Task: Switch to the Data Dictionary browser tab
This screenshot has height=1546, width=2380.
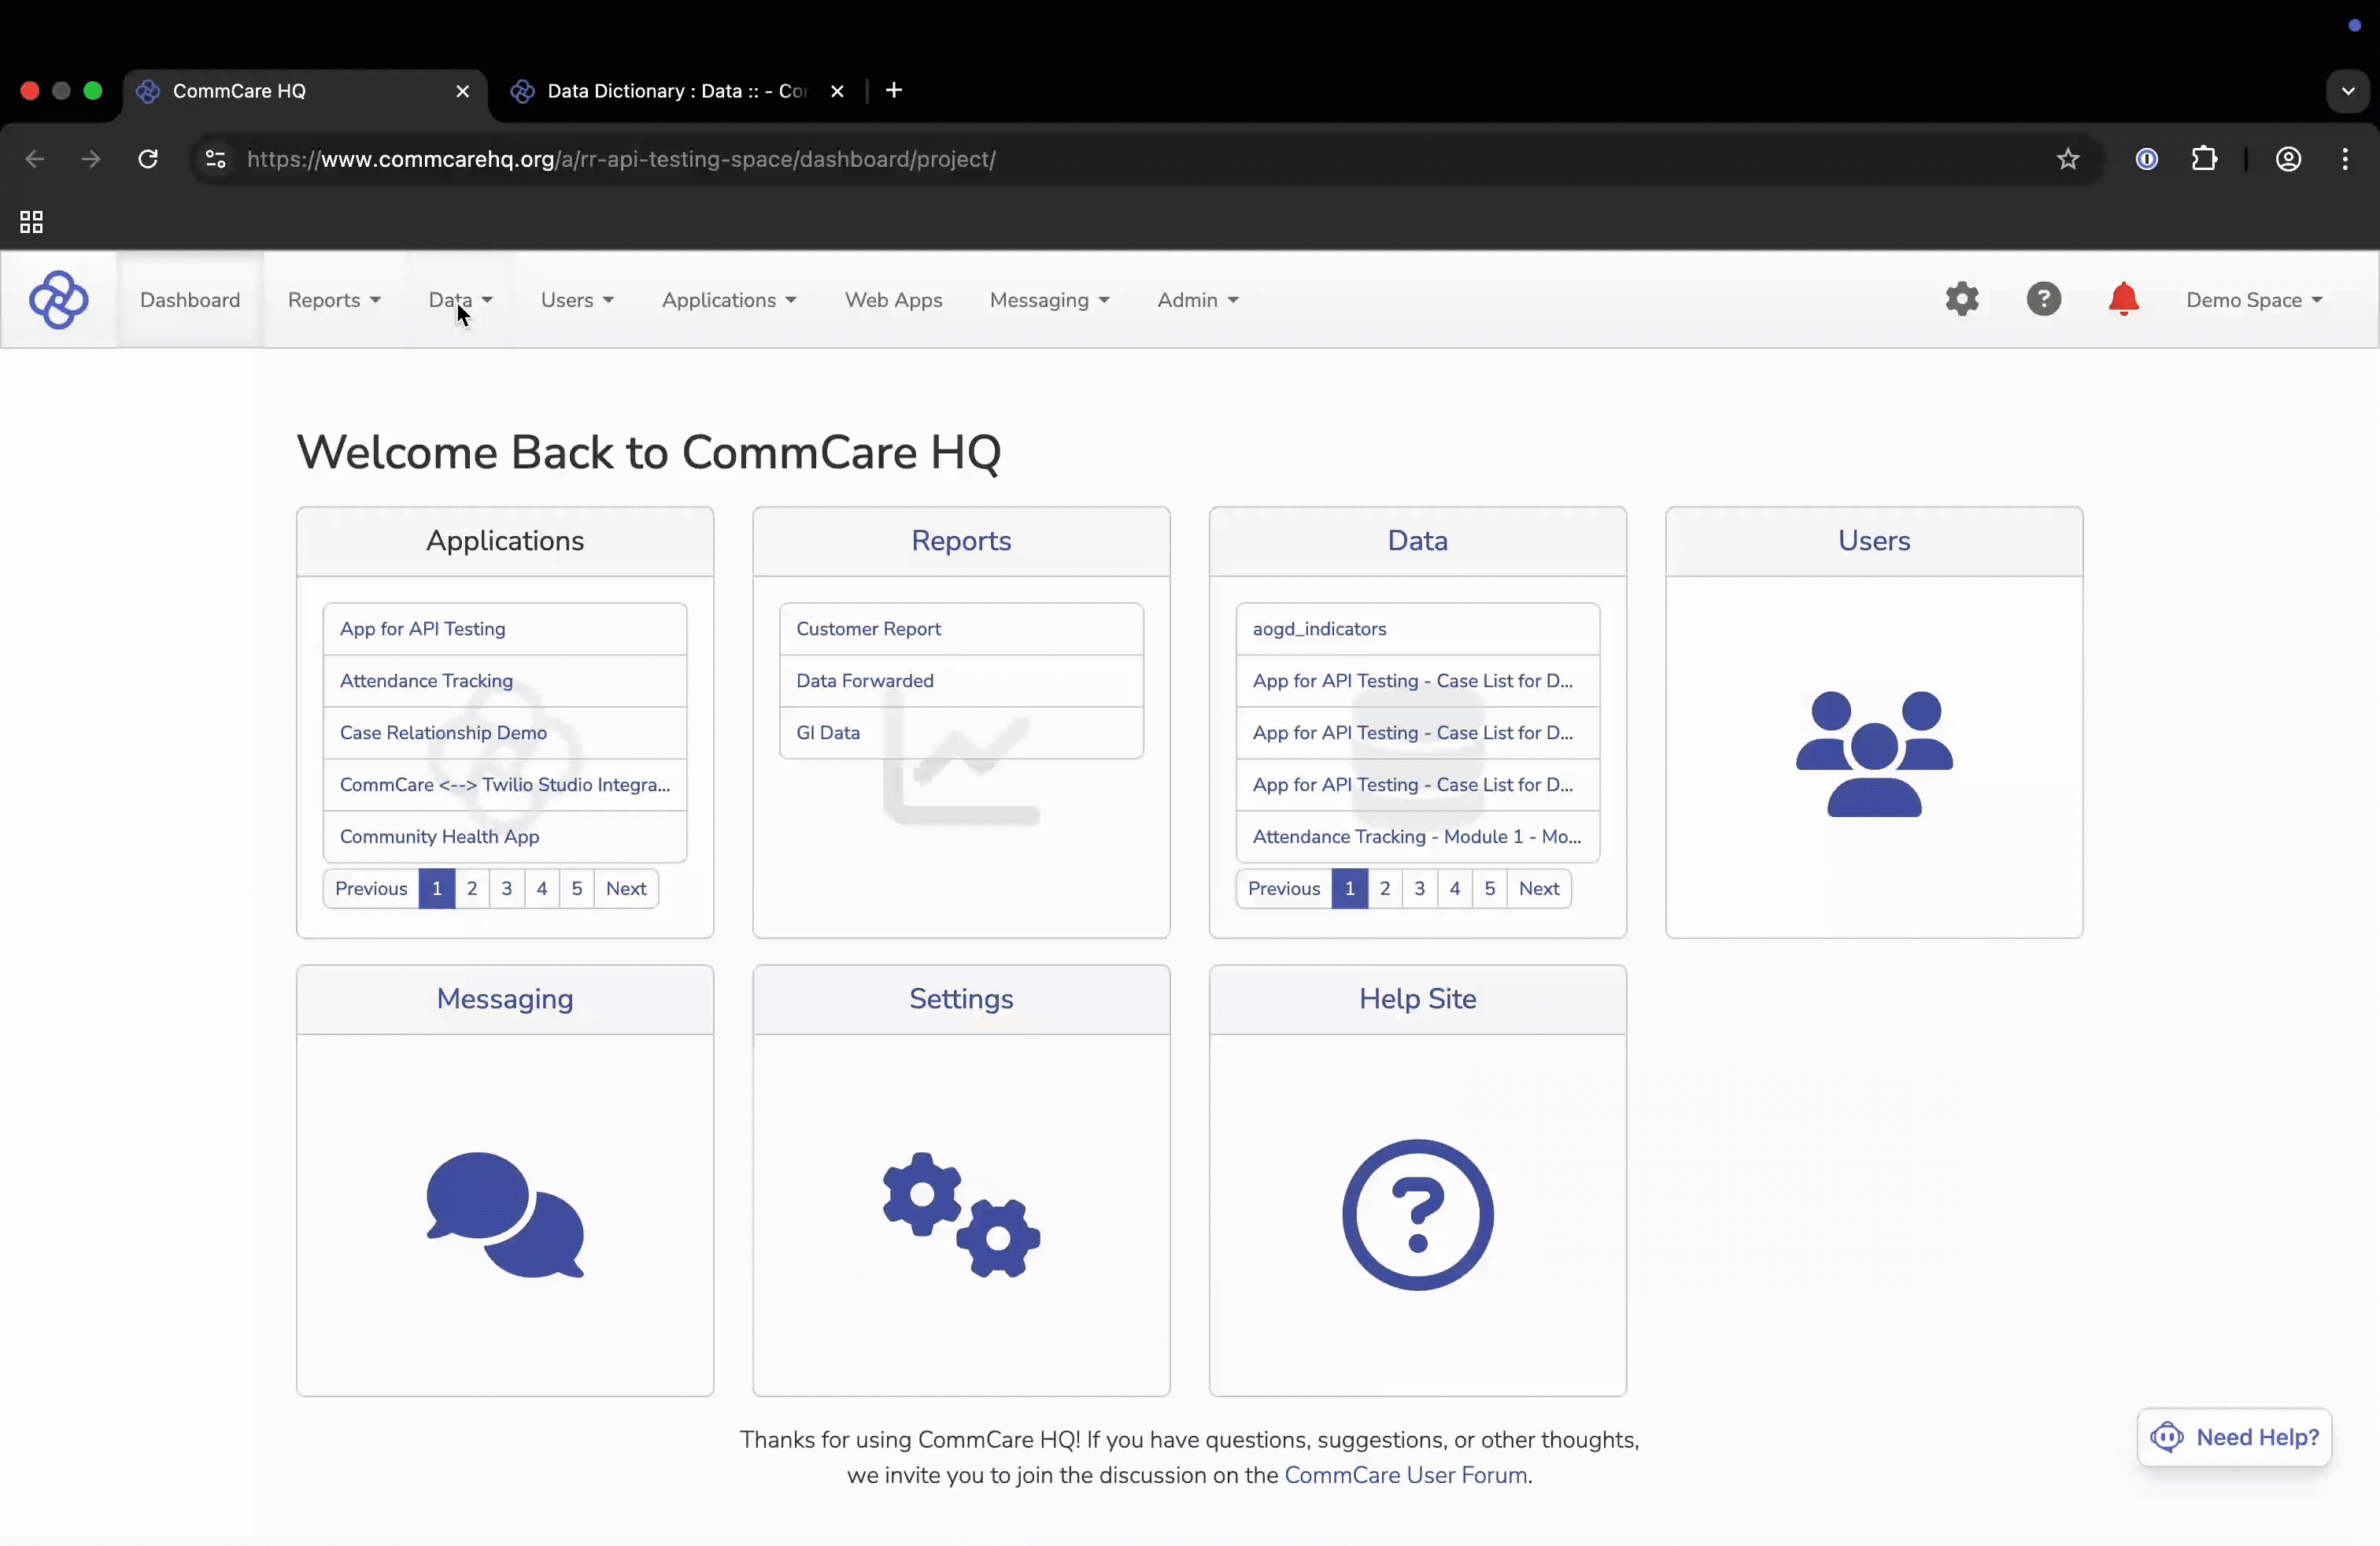Action: click(x=676, y=91)
